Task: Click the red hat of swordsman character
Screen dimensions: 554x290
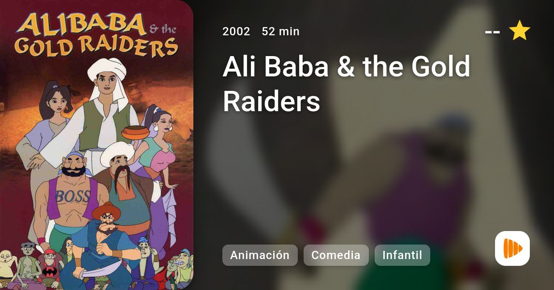Action: 106,211
